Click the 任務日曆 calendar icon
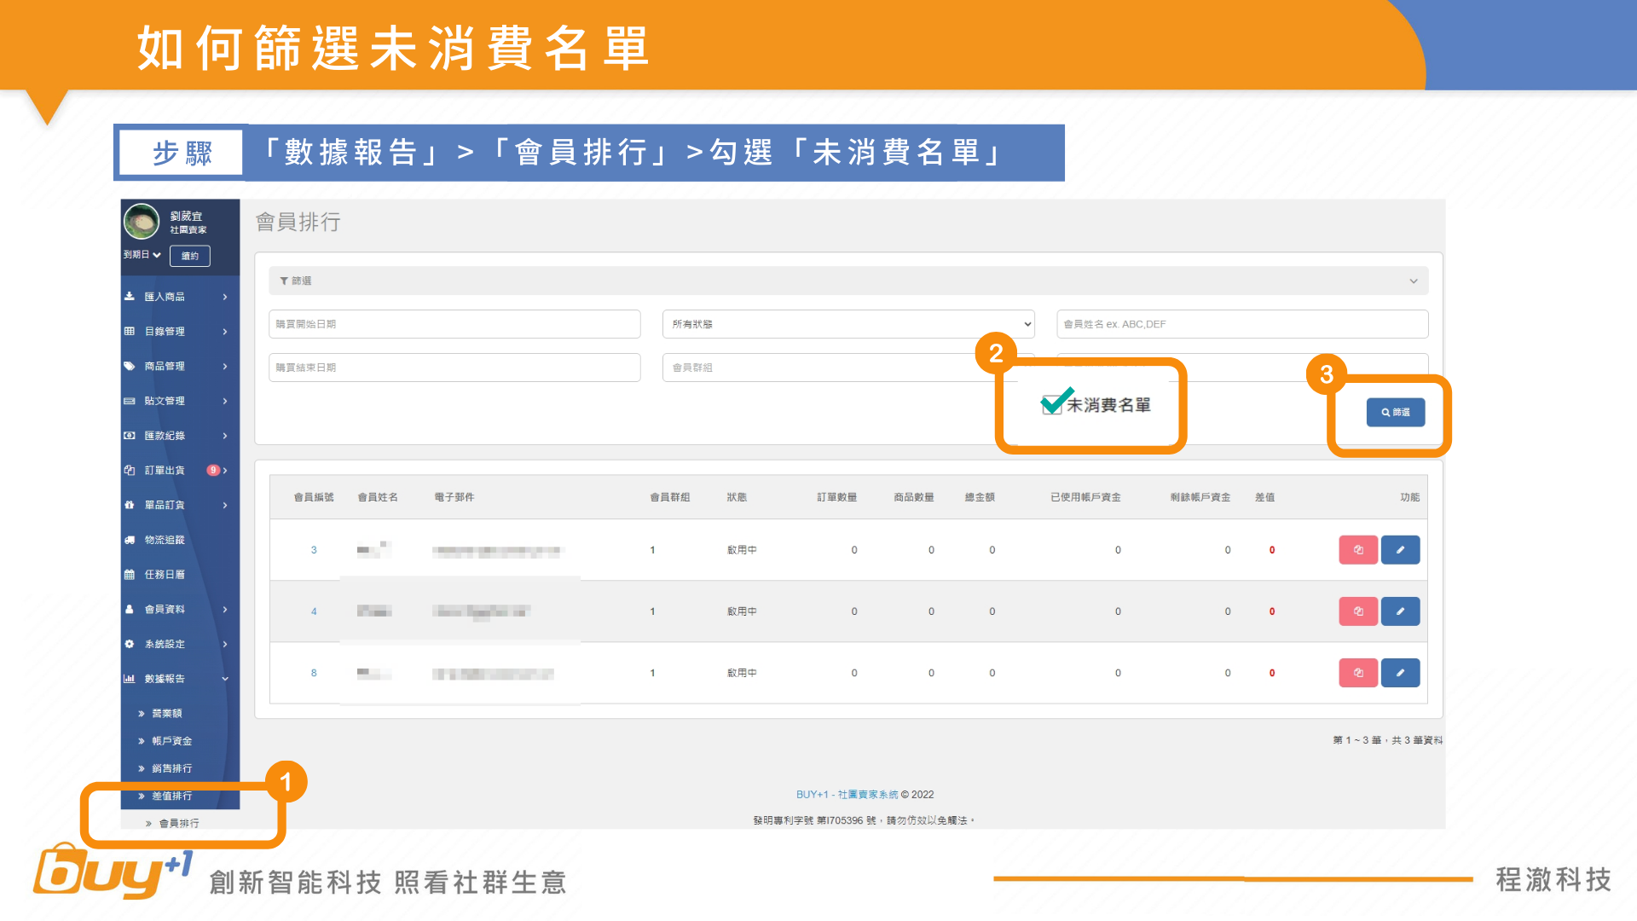The width and height of the screenshot is (1637, 921). pyautogui.click(x=130, y=575)
